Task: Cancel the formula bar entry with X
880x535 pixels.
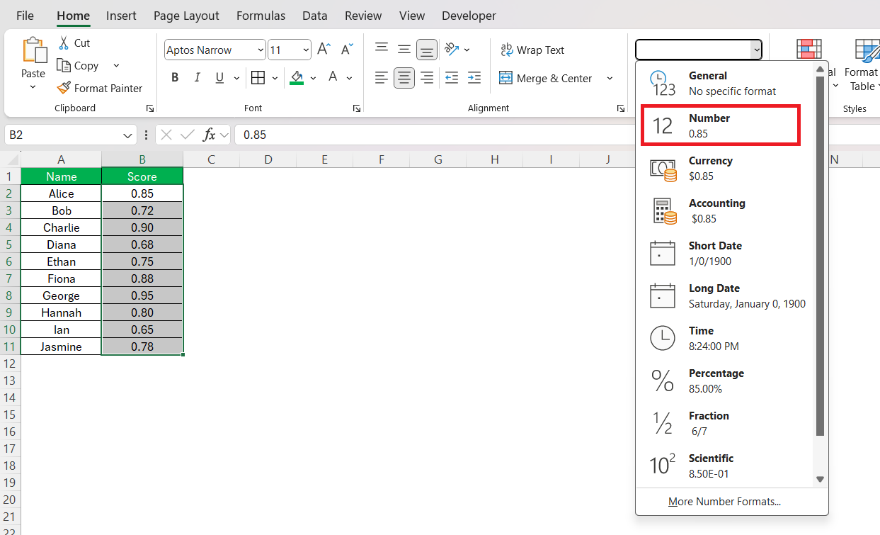Action: click(x=166, y=135)
